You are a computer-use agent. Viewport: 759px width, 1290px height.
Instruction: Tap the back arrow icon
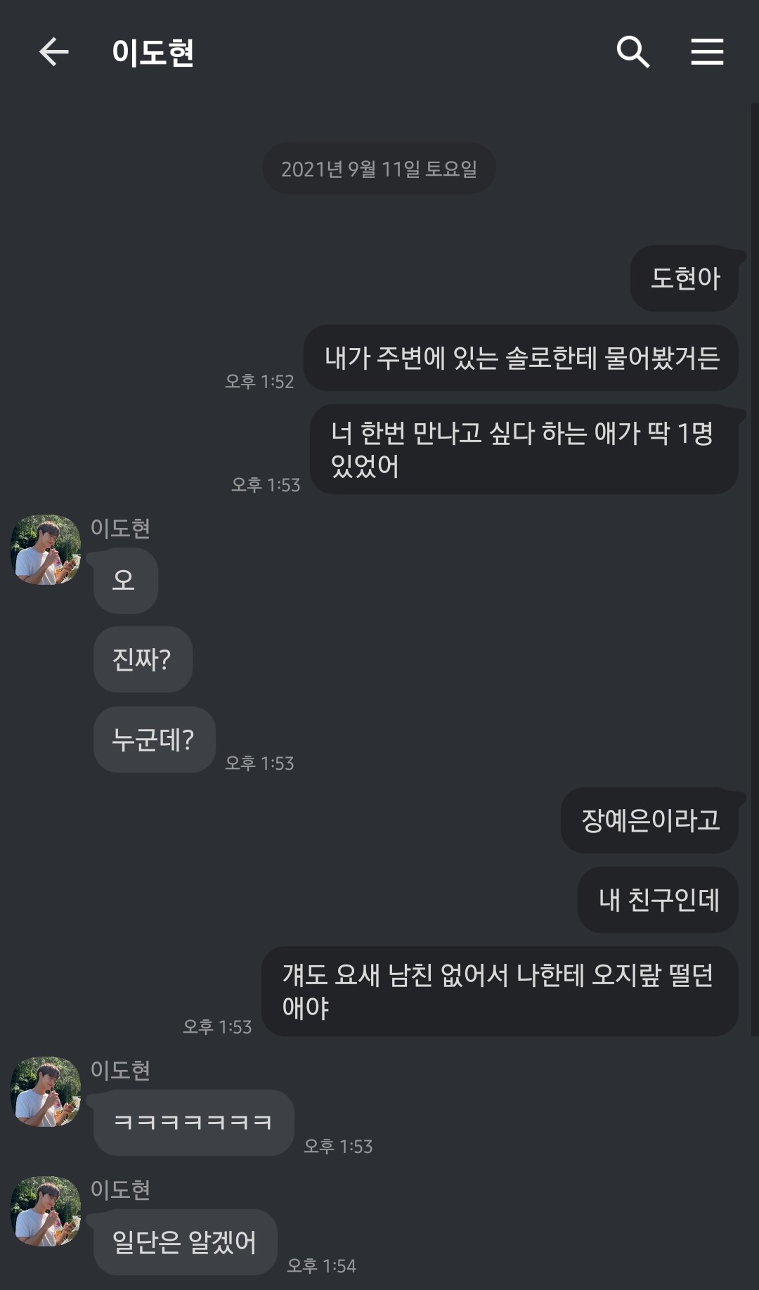coord(53,52)
